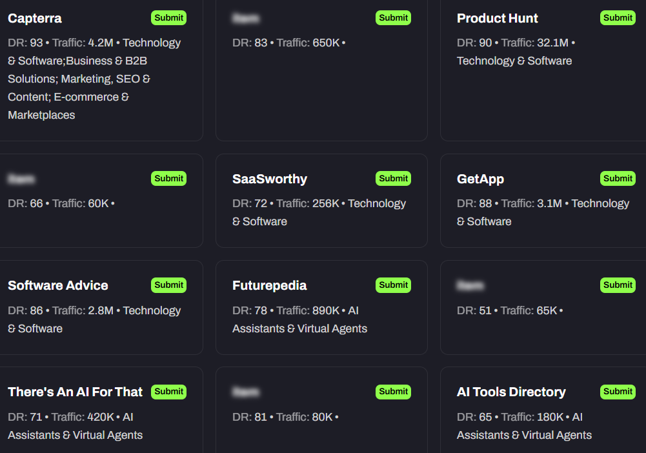The image size is (646, 453).
Task: Open the AI Tools Directory heading
Action: pos(511,392)
